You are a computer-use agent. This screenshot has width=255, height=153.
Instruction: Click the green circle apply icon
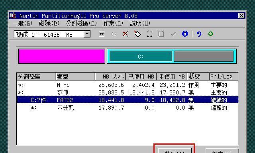click(211, 33)
